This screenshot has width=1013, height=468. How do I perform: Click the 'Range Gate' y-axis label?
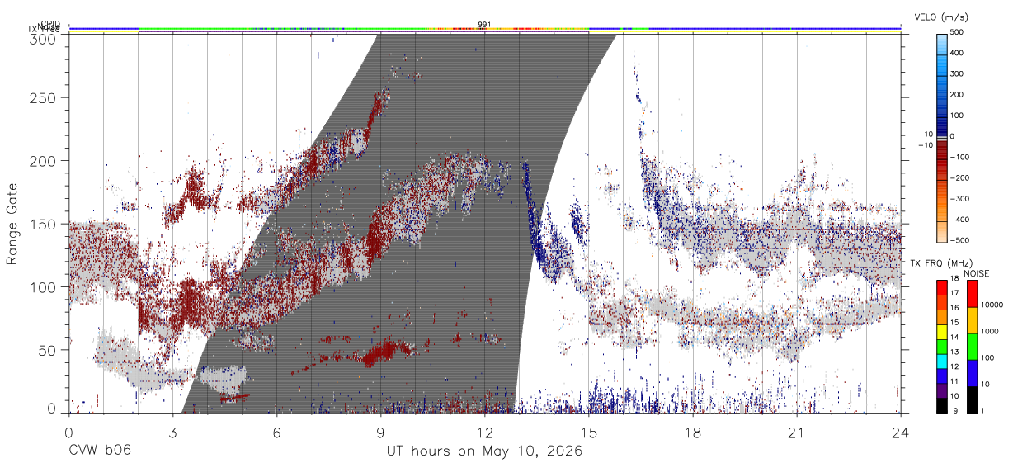pos(12,224)
